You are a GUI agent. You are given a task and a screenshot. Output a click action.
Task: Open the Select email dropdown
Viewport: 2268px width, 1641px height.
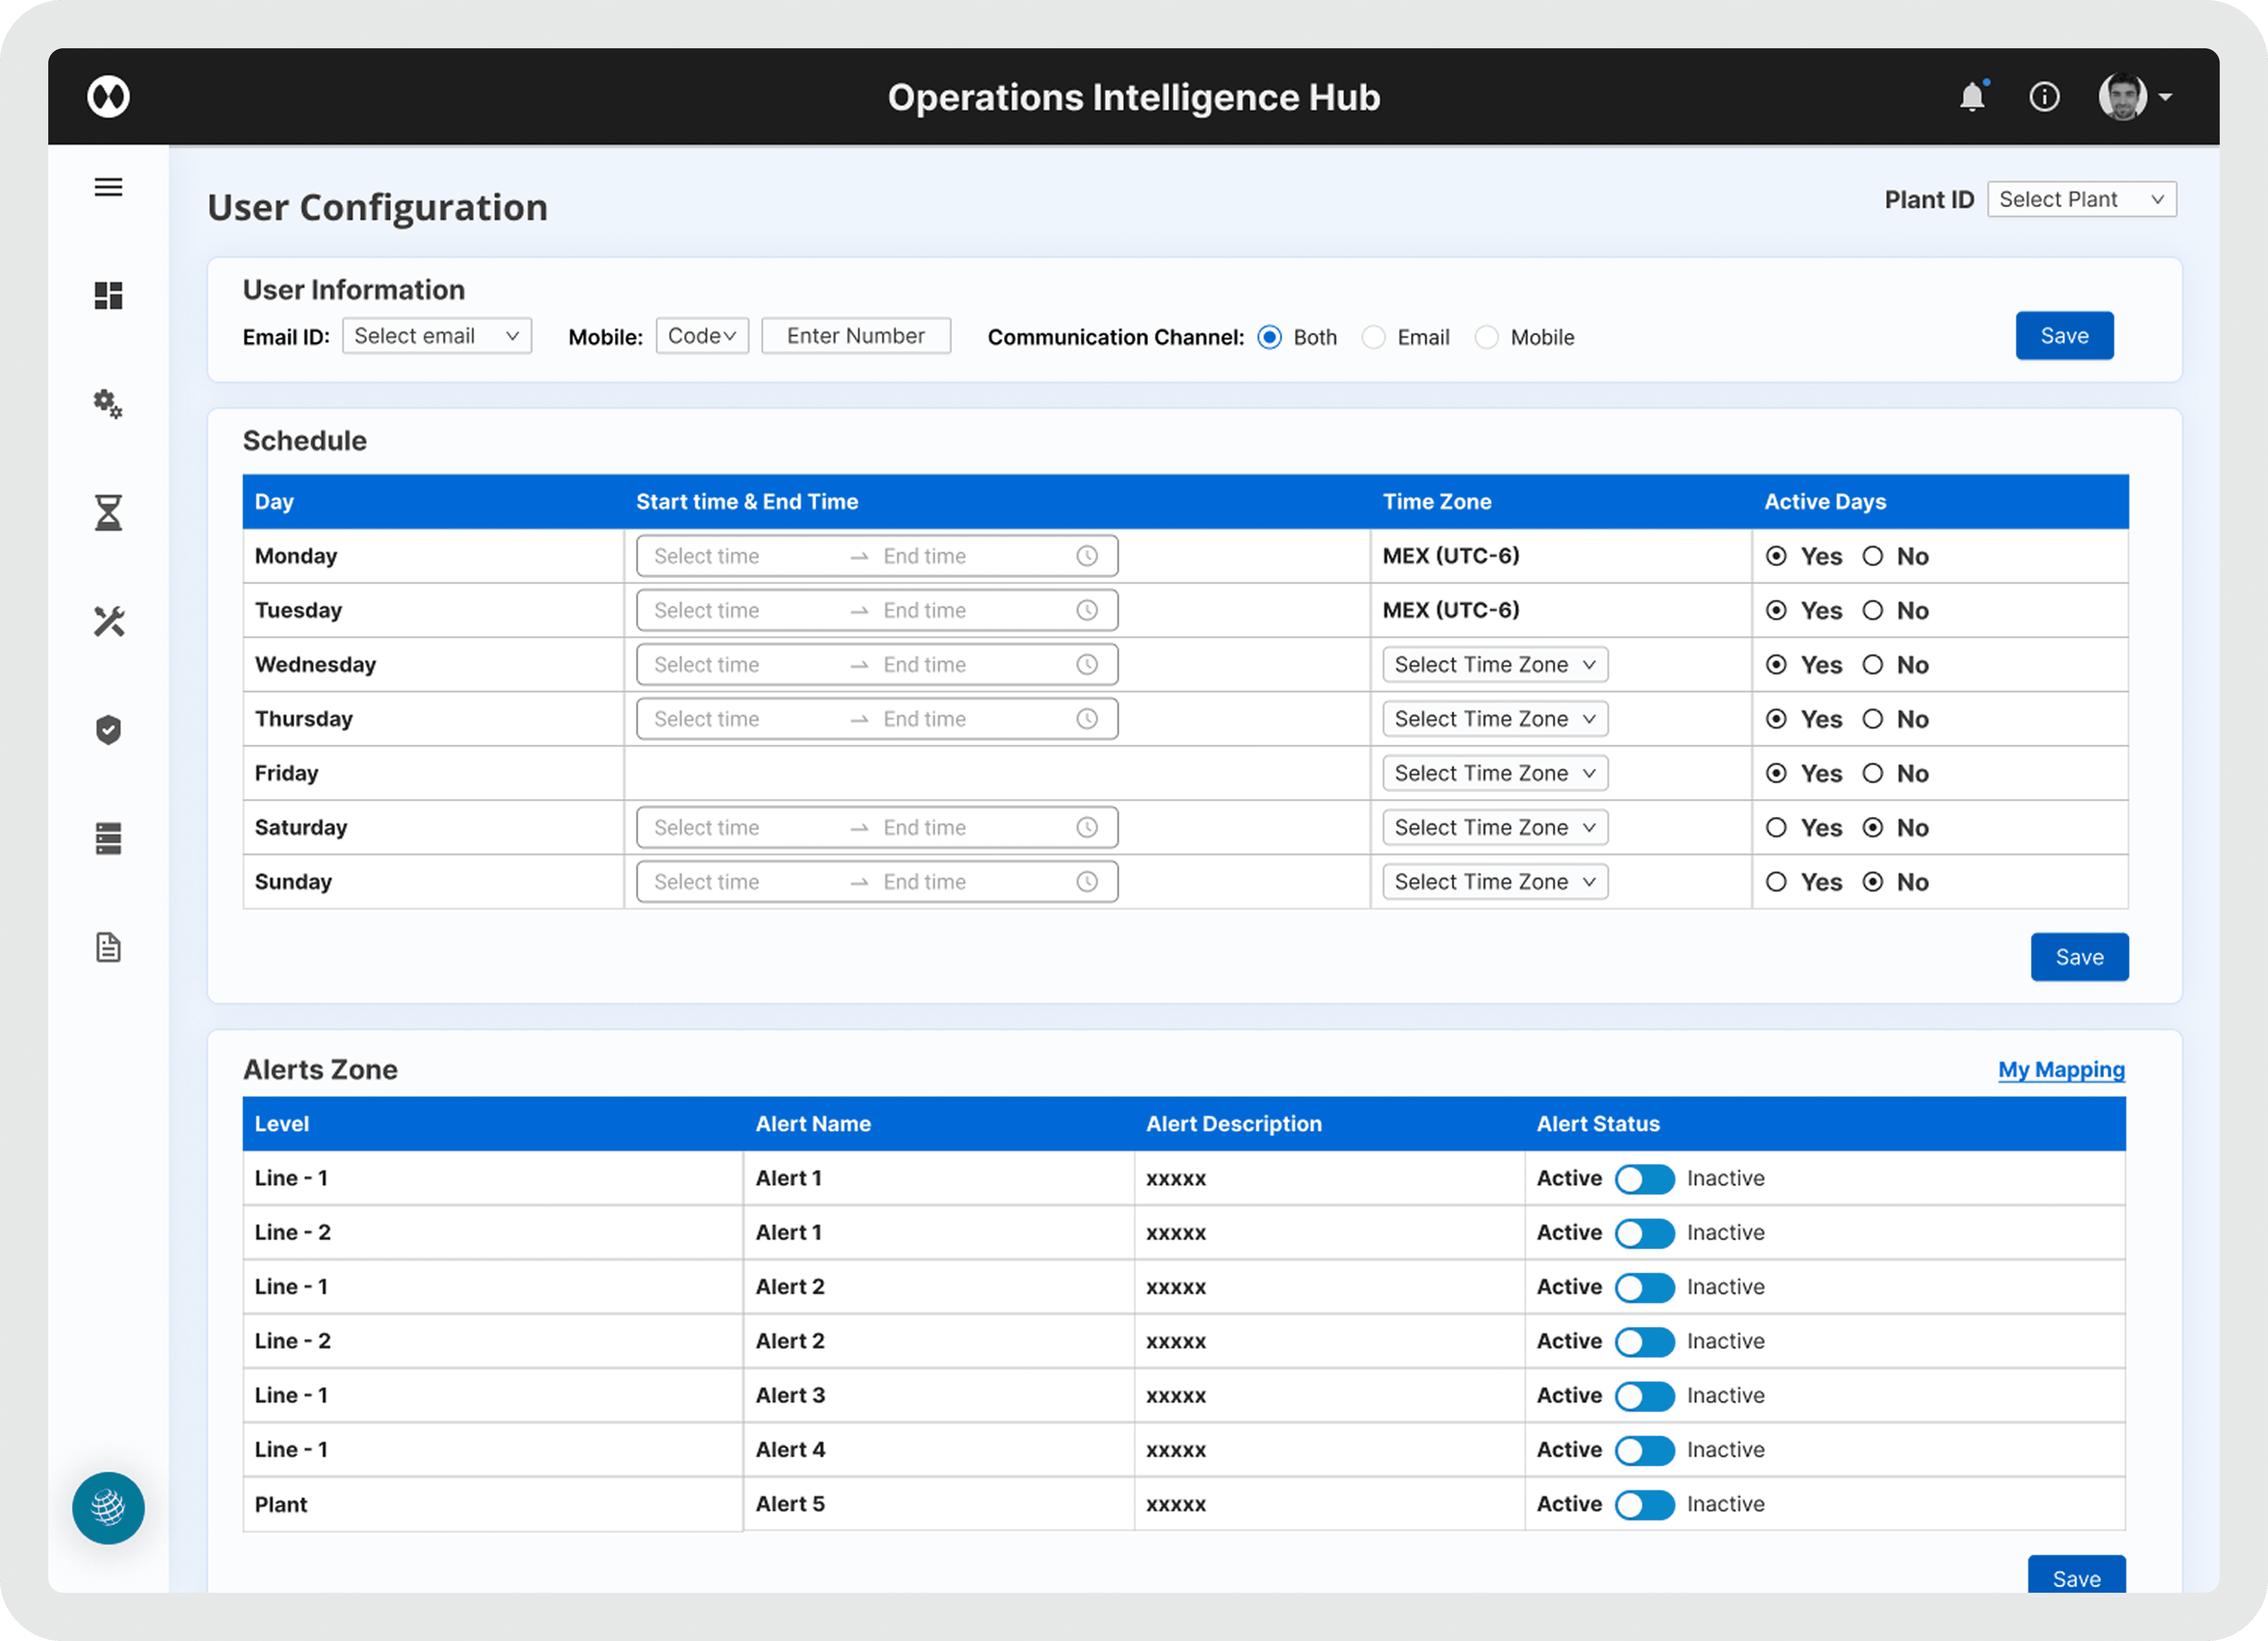tap(436, 336)
